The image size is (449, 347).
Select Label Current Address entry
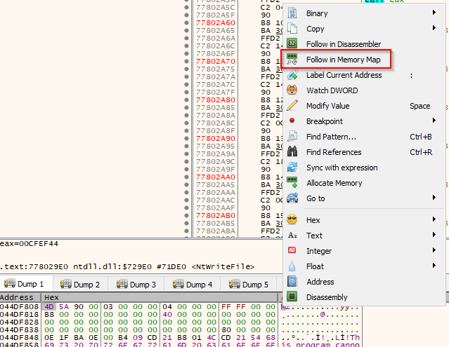344,75
